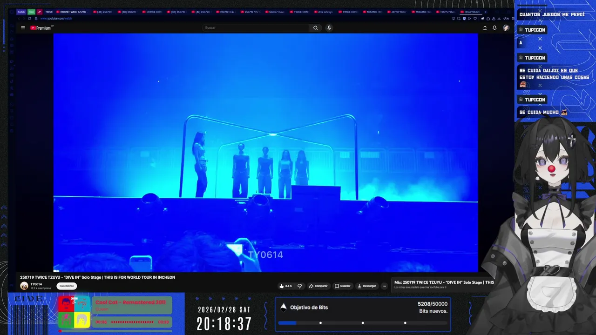
Task: Click the 20:18:37 clock display
Action: 224,324
